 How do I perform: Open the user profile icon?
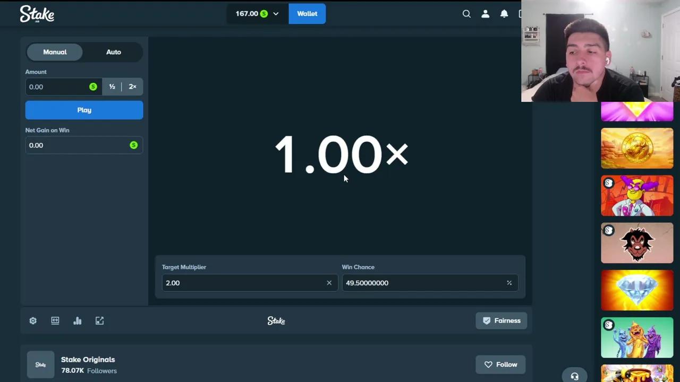(x=485, y=14)
